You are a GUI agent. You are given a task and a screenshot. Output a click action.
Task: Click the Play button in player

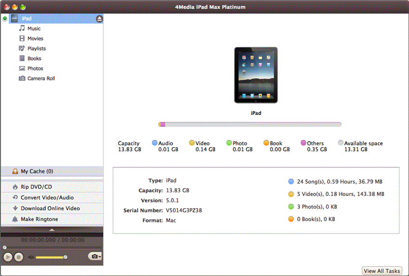pyautogui.click(x=8, y=257)
